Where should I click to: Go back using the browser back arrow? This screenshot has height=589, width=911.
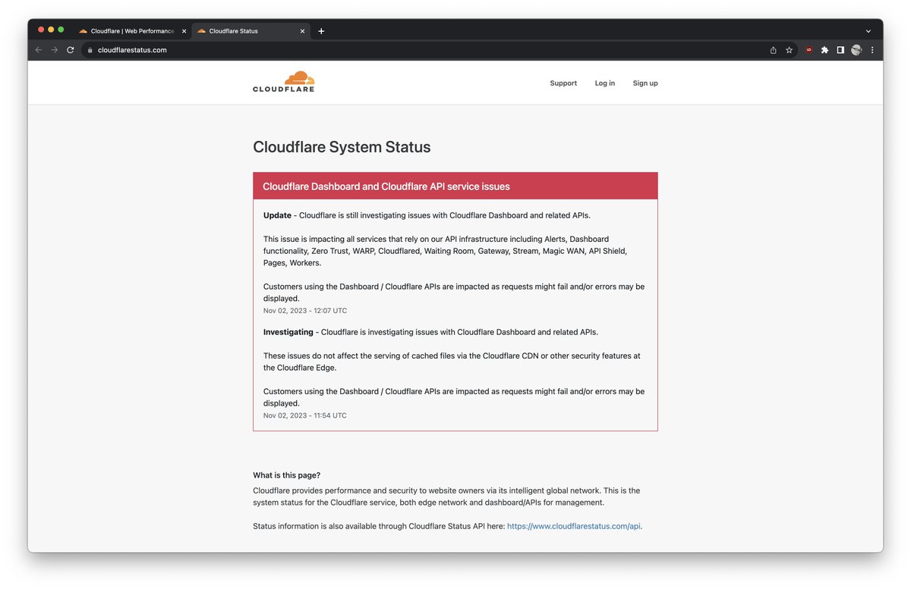tap(39, 50)
